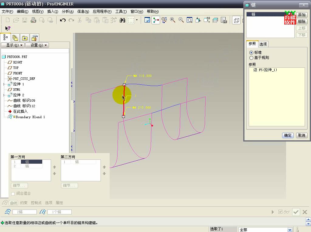Select second 链 row in 第一方向 list
The width and height of the screenshot is (311, 232).
(27, 166)
